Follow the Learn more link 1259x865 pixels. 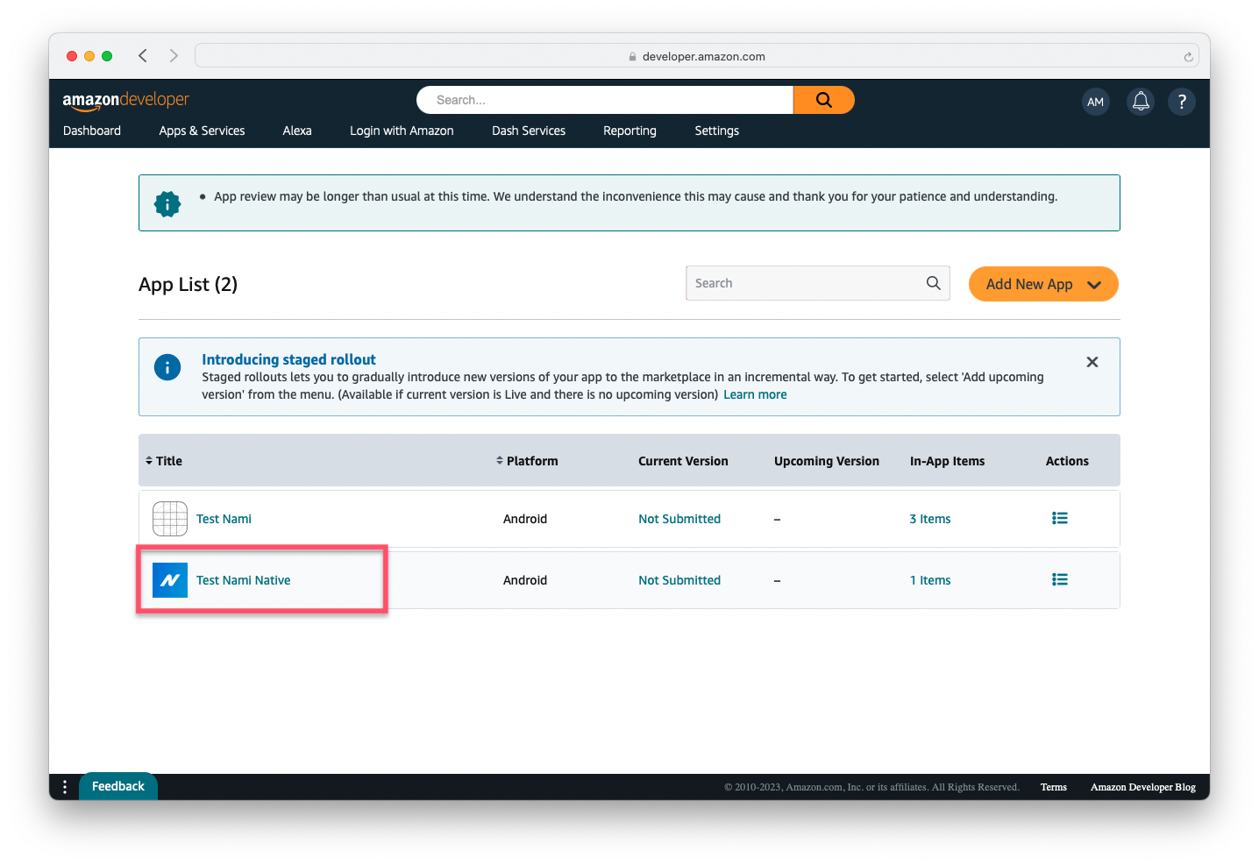point(755,394)
